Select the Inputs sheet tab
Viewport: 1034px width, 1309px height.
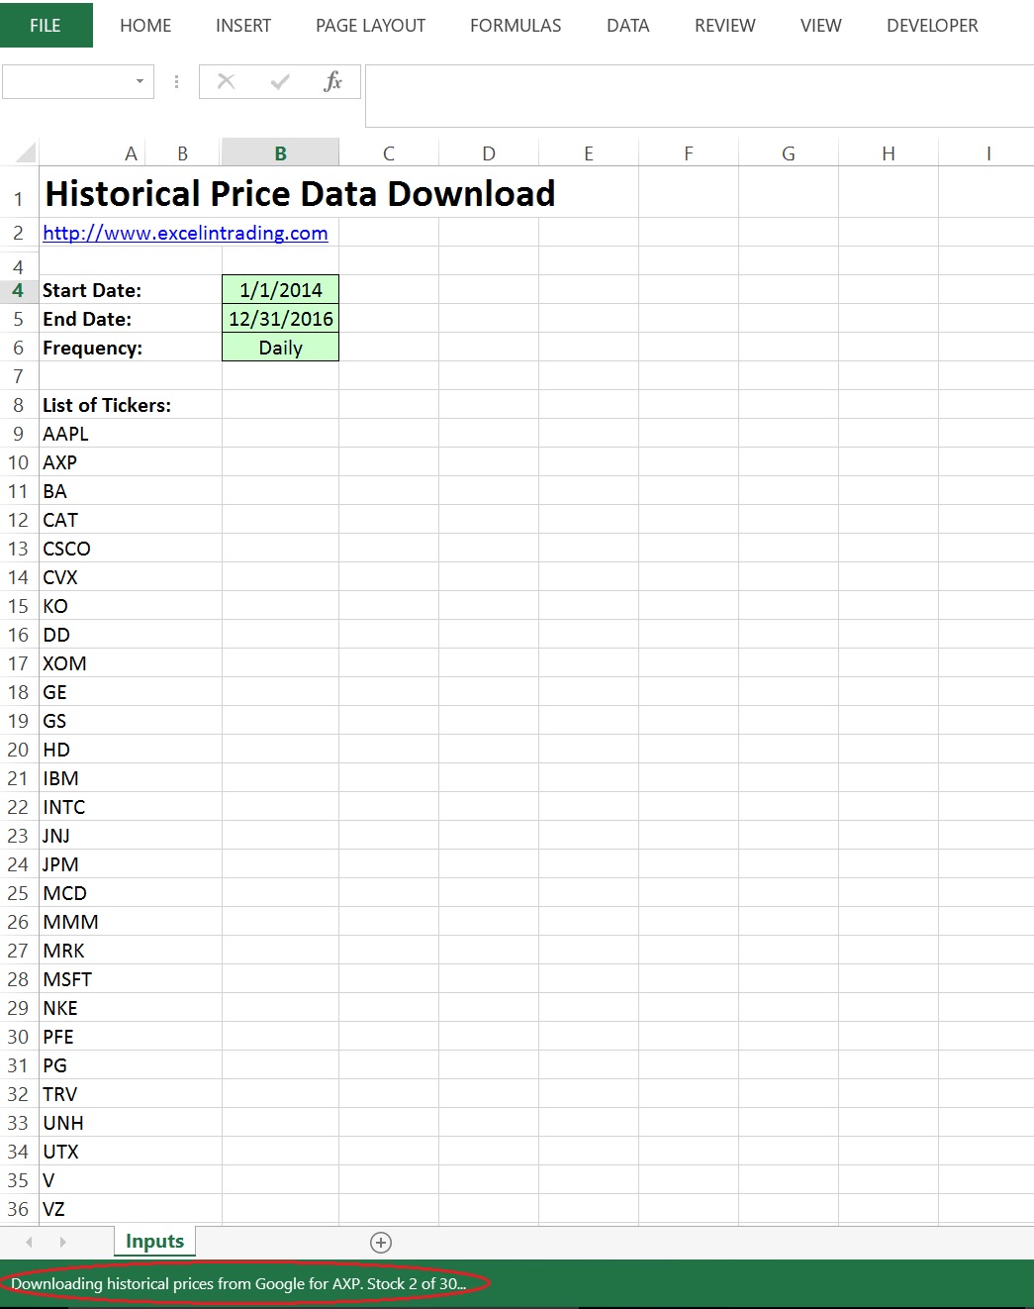pyautogui.click(x=155, y=1242)
